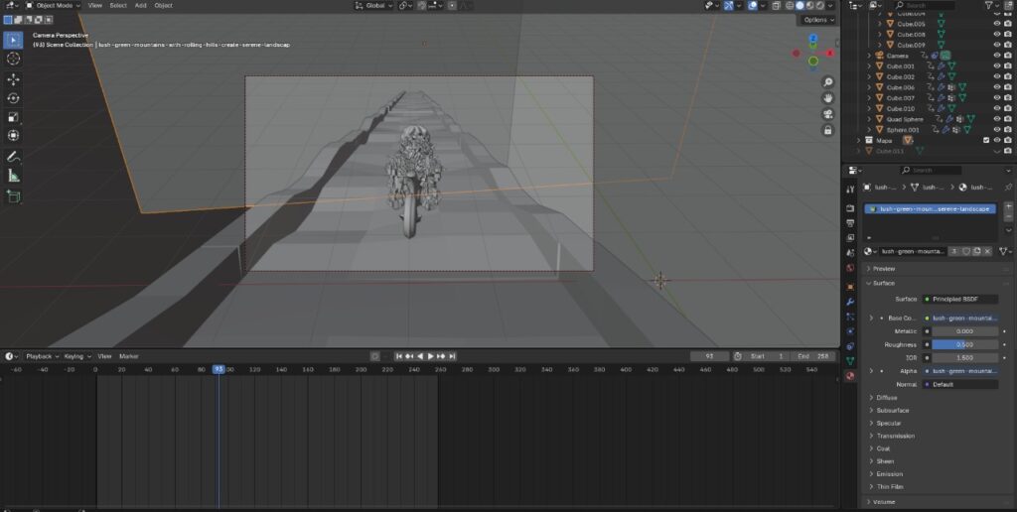Open the Add menu in viewport header
The height and width of the screenshot is (512, 1017).
point(140,5)
